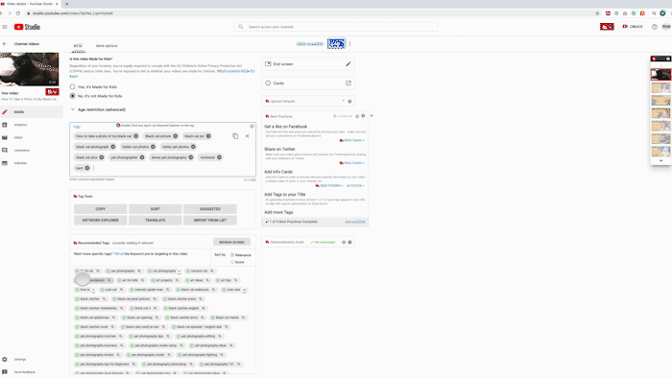Copy all tags using the copy icon

tap(235, 136)
